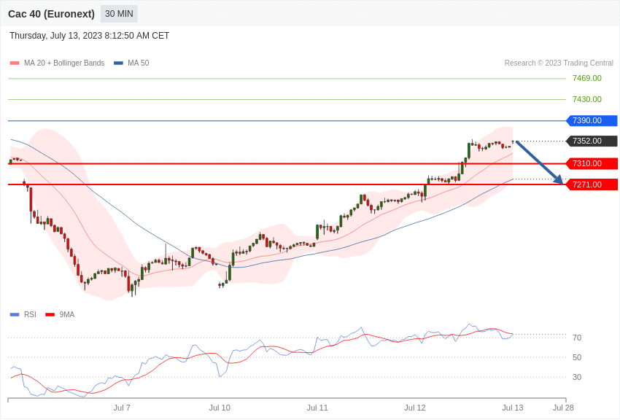620x420 pixels.
Task: Click the Jul 28 date marker
Action: click(x=563, y=408)
